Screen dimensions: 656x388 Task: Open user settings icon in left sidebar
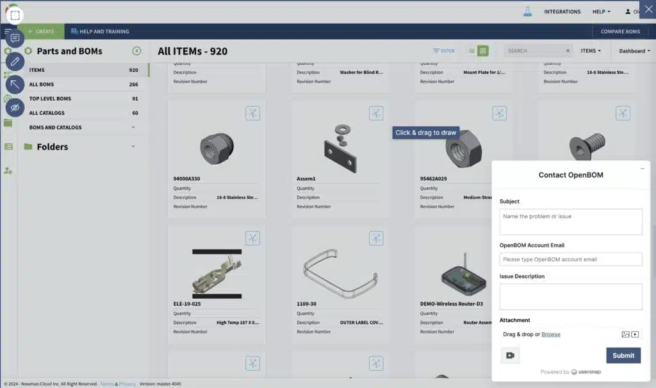pos(8,171)
